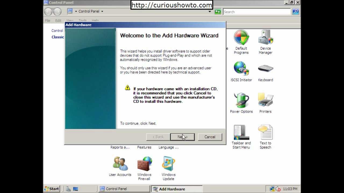Screen dimensions: 344x193
Task: Open Default Programs icon
Action: pyautogui.click(x=241, y=38)
